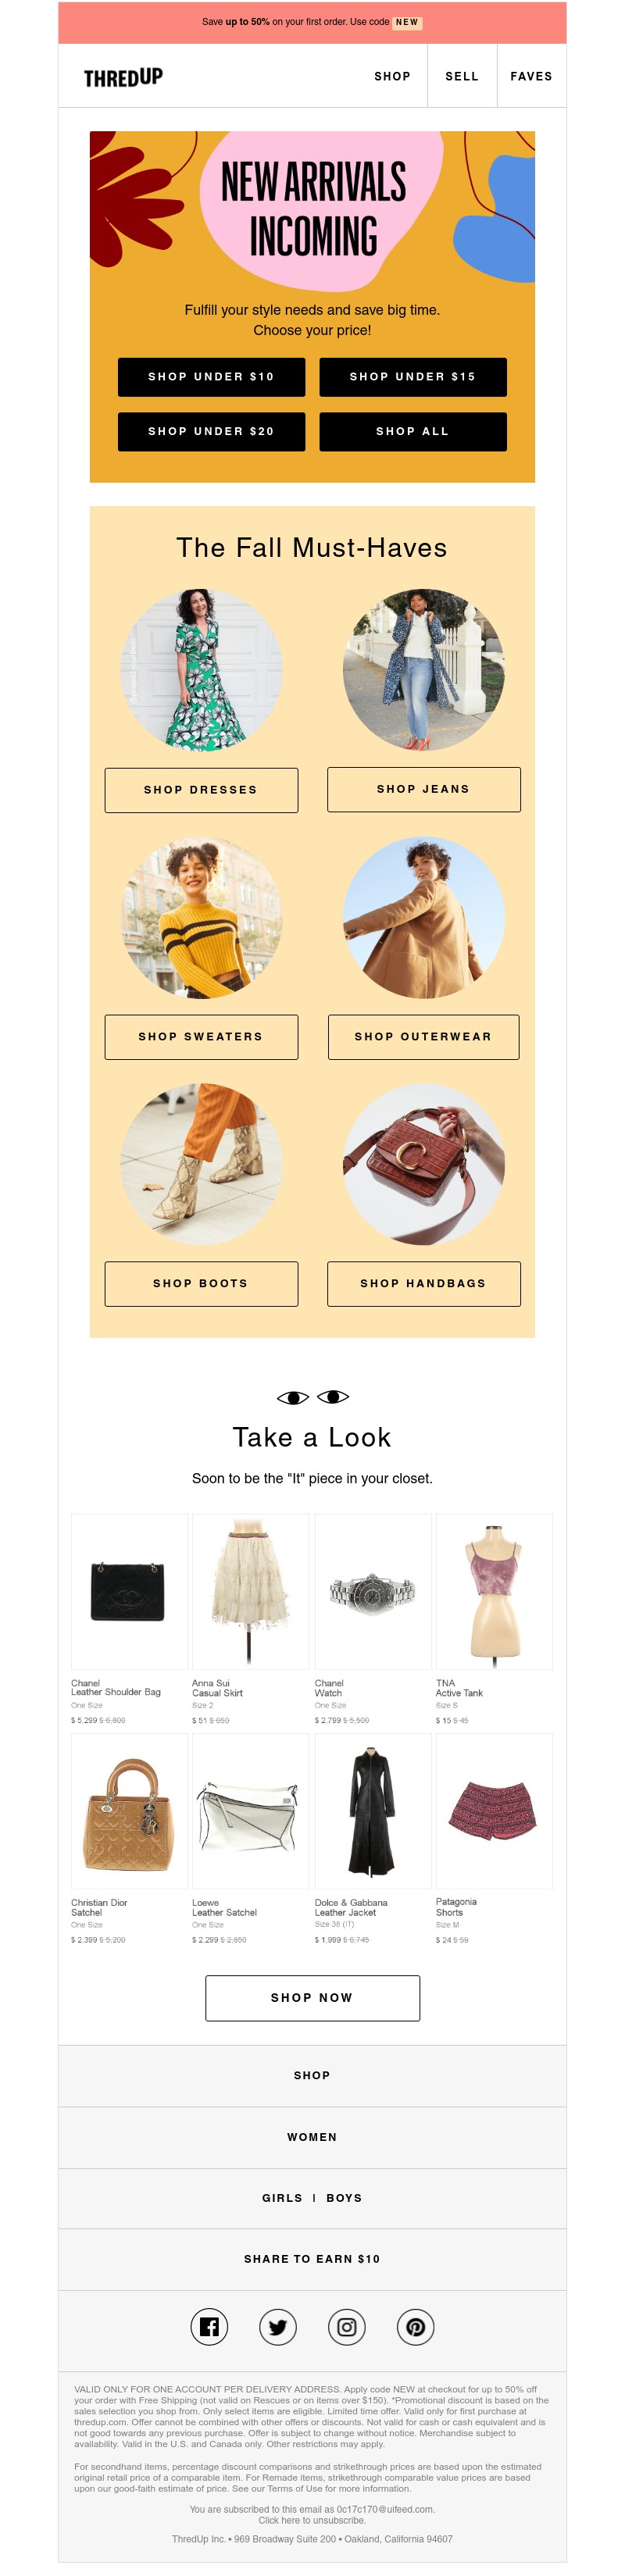Open the Twitter social icon
This screenshot has width=625, height=2576.
[x=278, y=2327]
